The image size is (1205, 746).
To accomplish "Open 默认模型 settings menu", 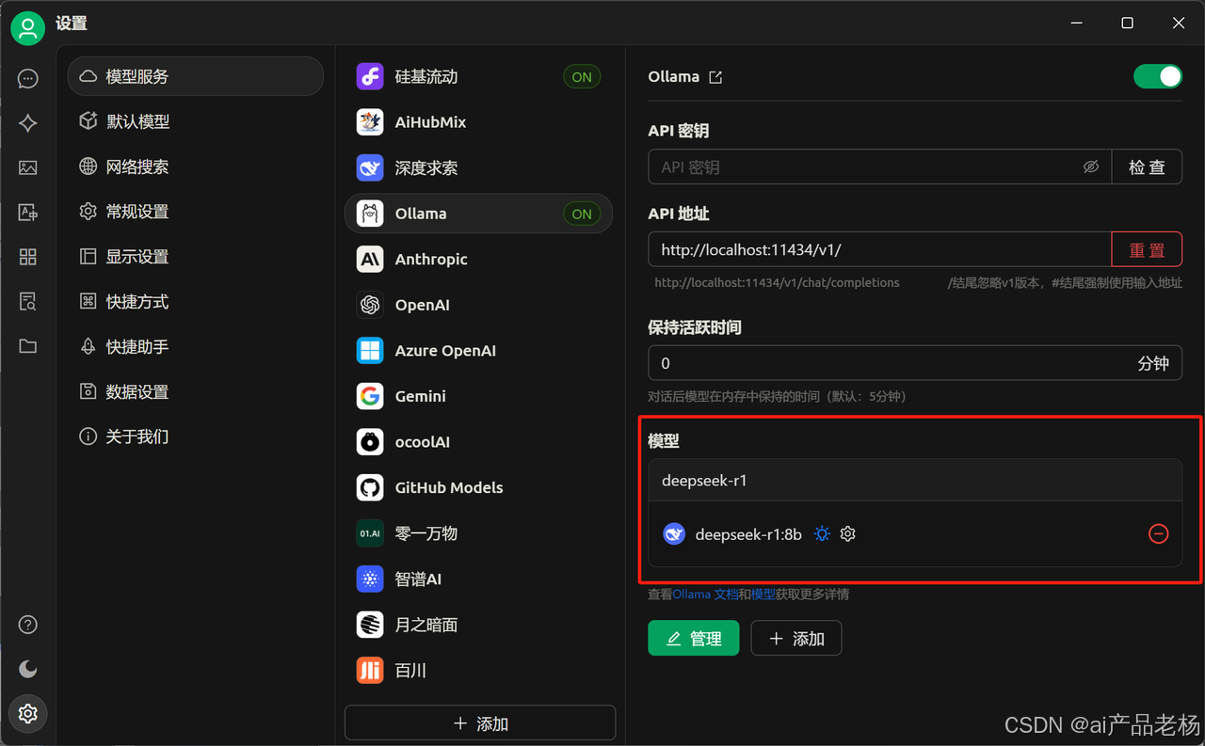I will 196,121.
